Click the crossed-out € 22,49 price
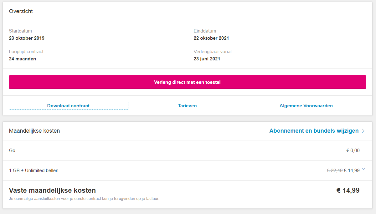 point(334,171)
